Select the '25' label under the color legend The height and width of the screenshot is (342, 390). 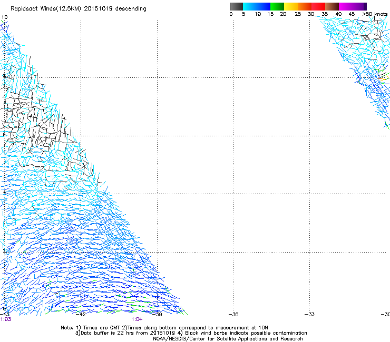[298, 14]
